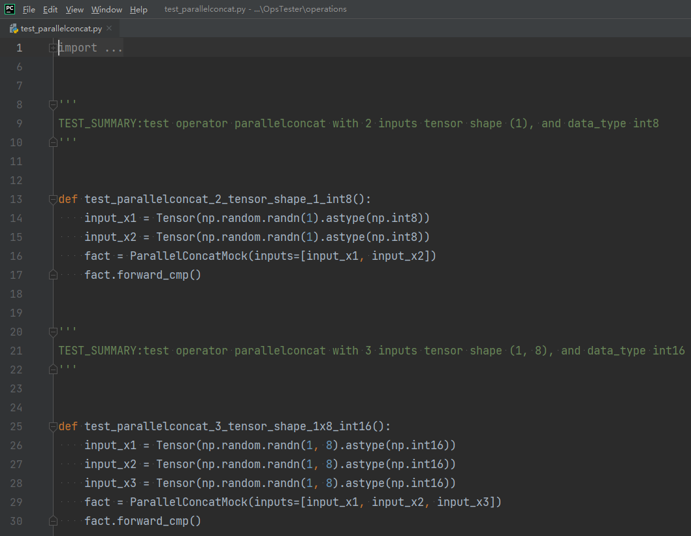Open the Edit menu
The image size is (691, 536).
pos(50,10)
